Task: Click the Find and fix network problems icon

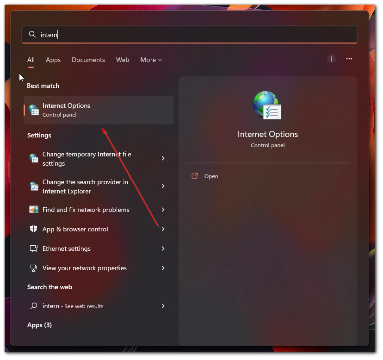Action: coord(33,210)
